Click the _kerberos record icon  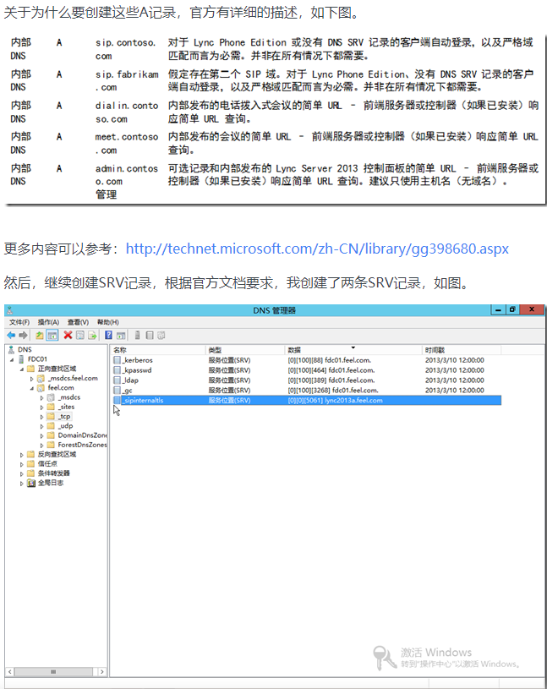point(117,360)
